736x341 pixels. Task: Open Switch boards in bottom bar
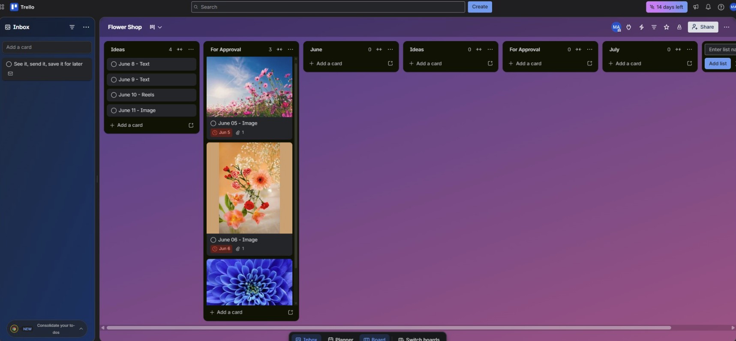419,339
